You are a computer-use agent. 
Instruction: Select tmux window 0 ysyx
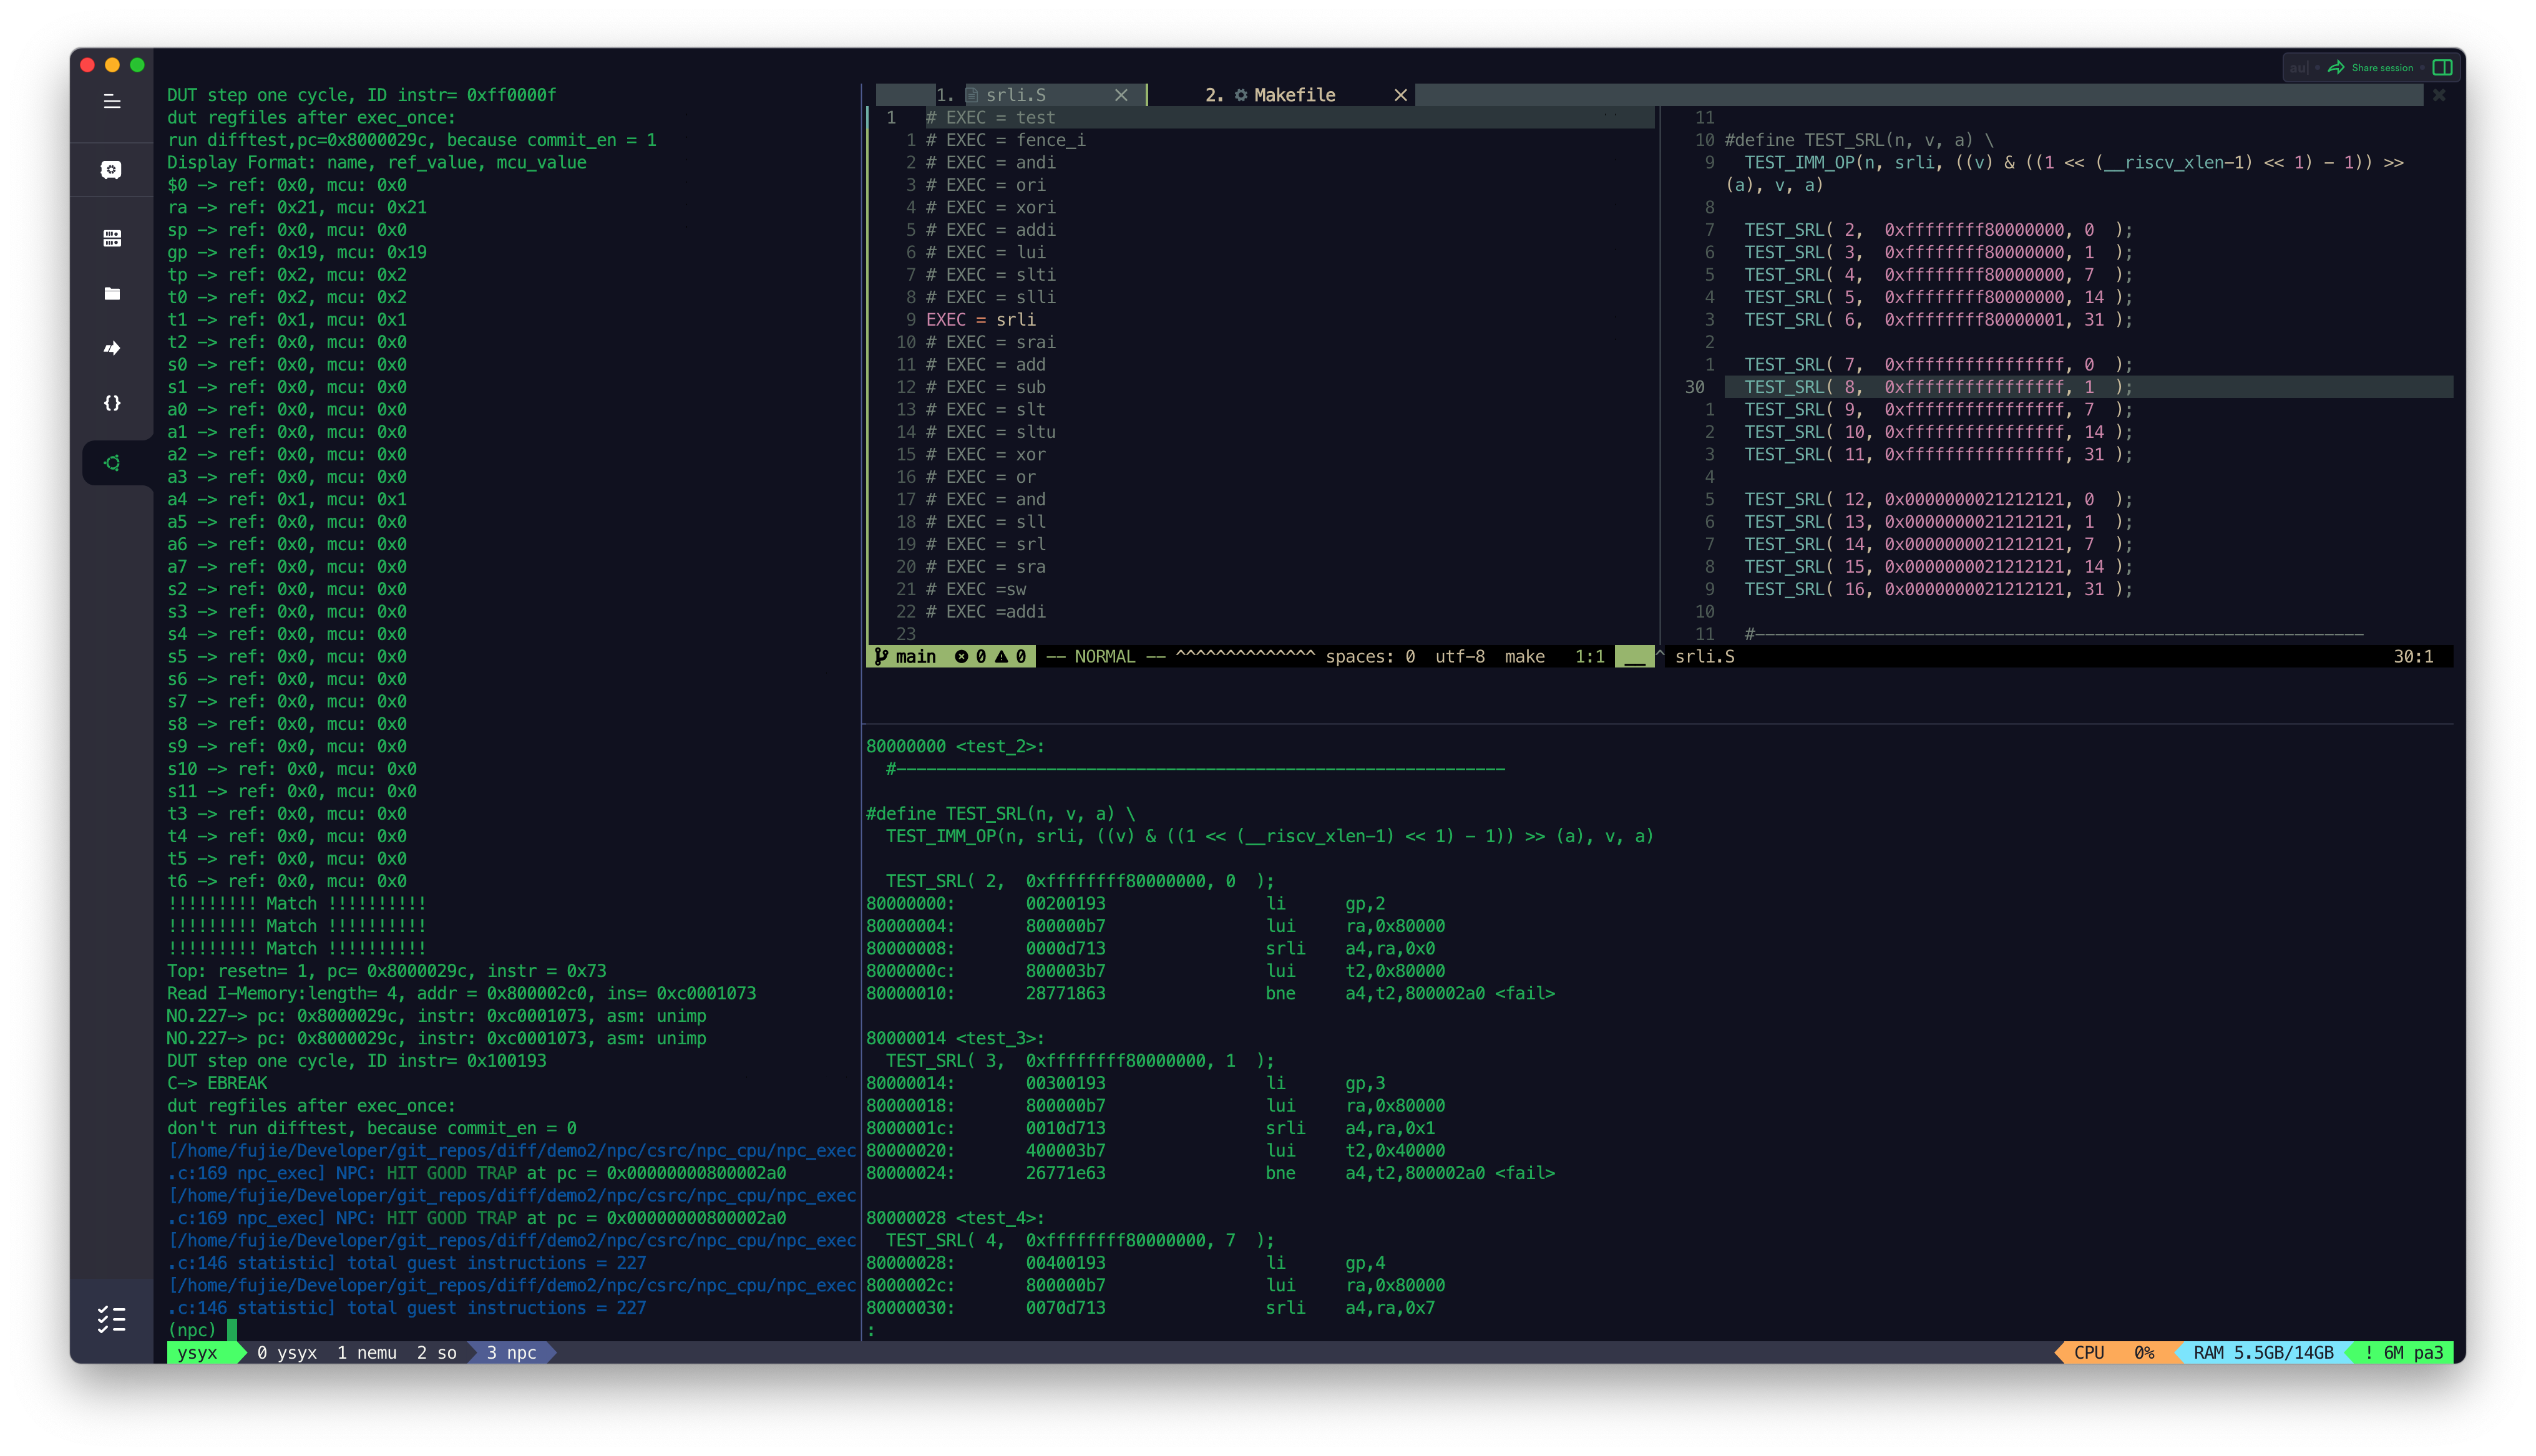[287, 1353]
